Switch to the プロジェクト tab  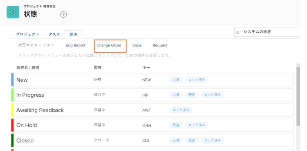click(27, 34)
